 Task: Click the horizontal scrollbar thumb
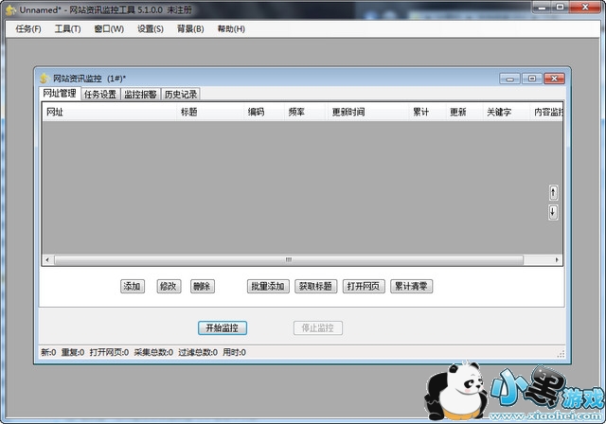tap(289, 259)
